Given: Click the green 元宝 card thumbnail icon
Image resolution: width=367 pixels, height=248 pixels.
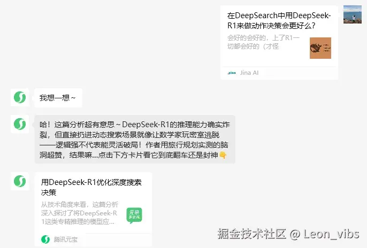Looking at the screenshot, I should pyautogui.click(x=134, y=215).
